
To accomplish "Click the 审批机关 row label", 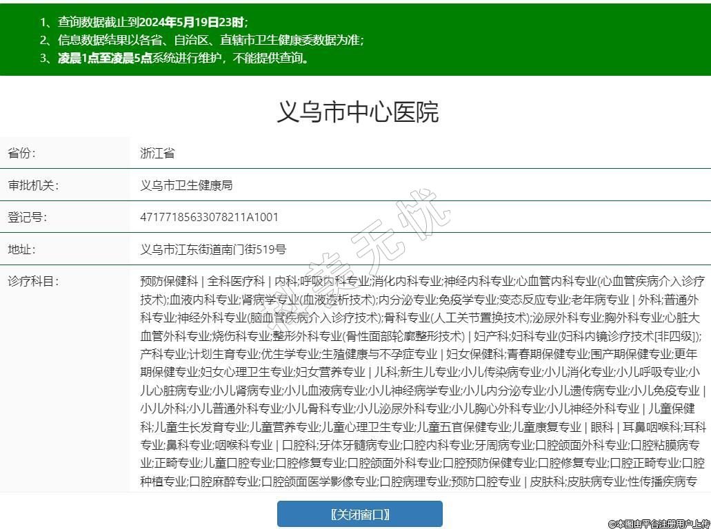I will [32, 185].
